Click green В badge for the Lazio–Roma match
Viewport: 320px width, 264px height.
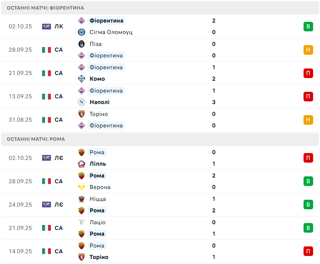308,228
